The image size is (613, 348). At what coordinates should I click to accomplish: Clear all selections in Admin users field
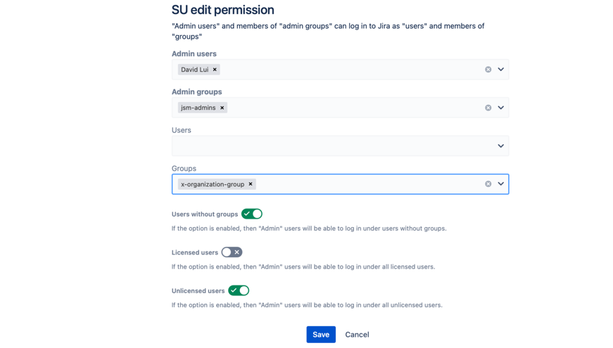(x=488, y=70)
